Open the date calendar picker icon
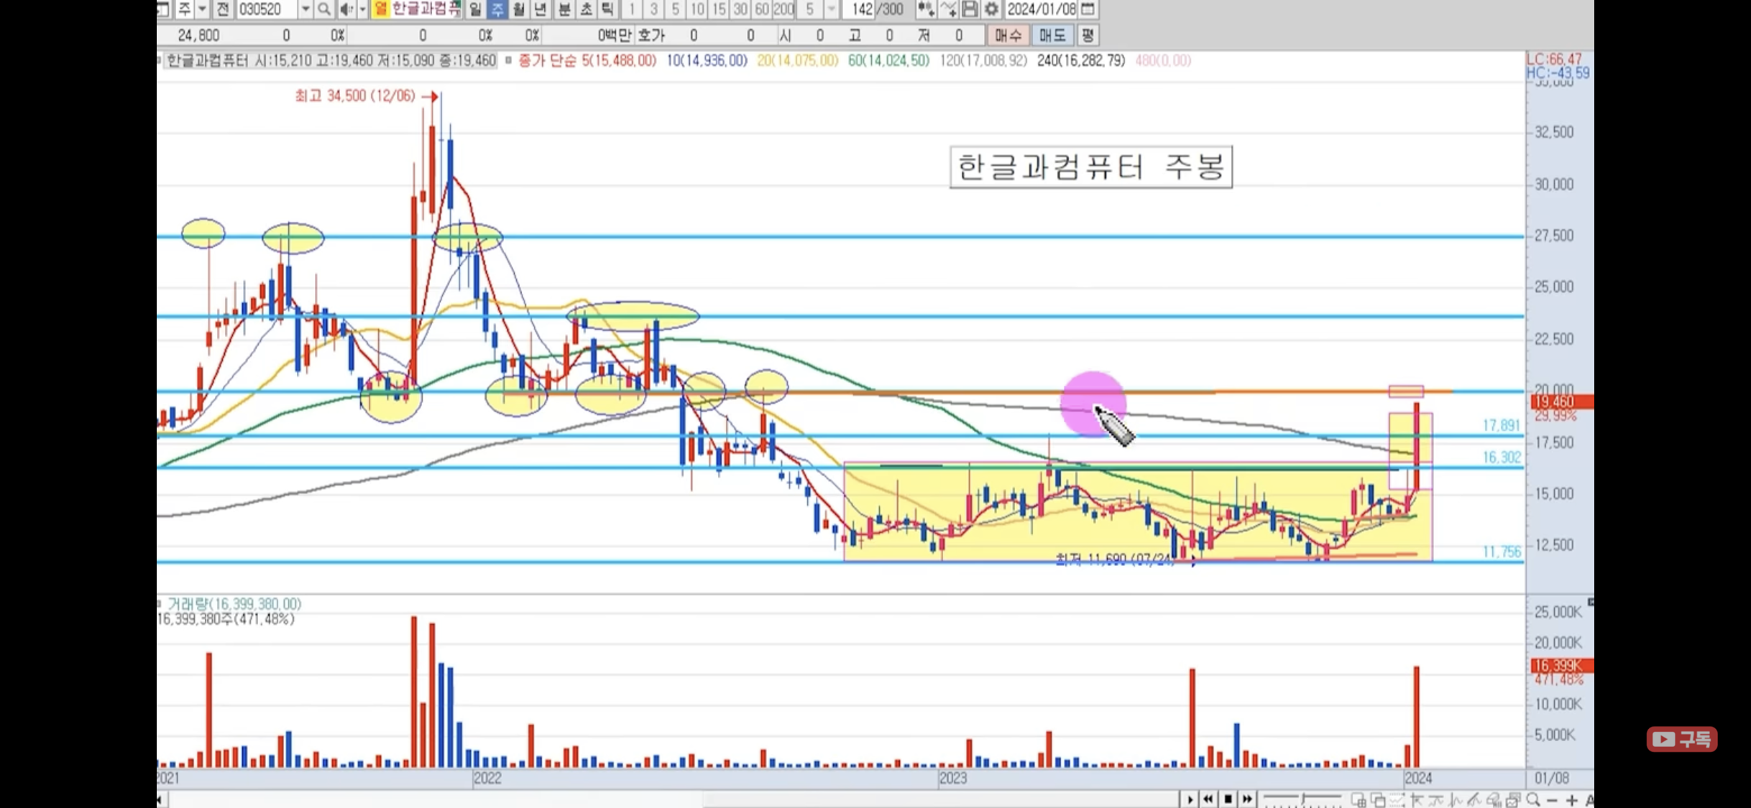Viewport: 1751px width, 808px height. 1088,9
